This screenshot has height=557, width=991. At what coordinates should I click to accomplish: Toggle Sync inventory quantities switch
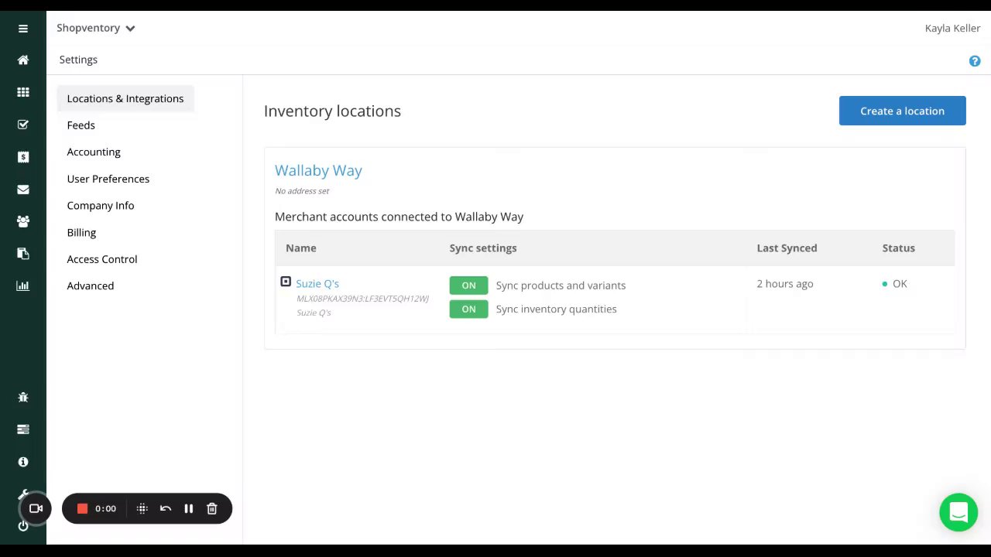(x=468, y=309)
